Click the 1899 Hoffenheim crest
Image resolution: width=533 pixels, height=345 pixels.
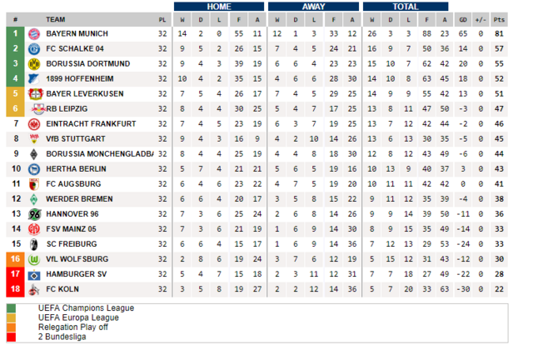(x=34, y=78)
